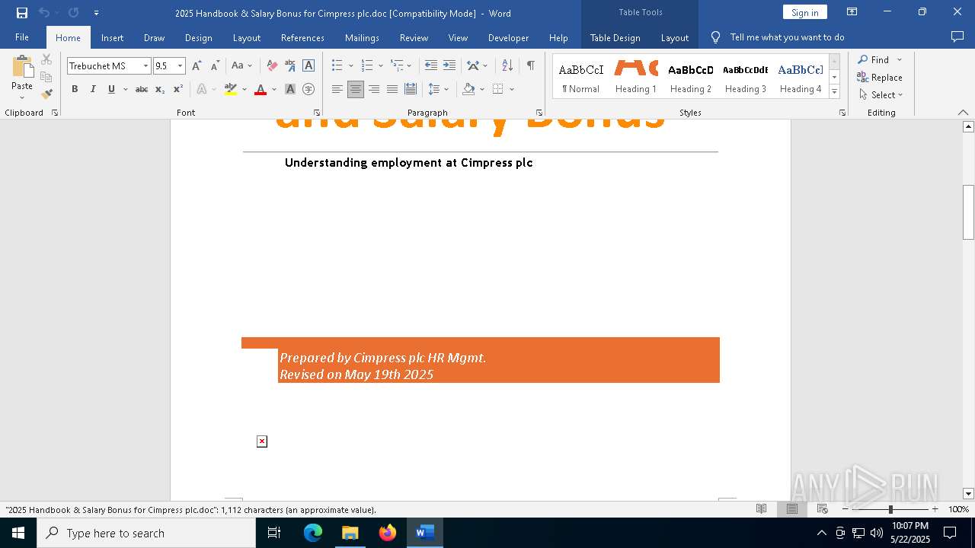Toggle subscript formatting
Screen dimensions: 975x548
160,89
